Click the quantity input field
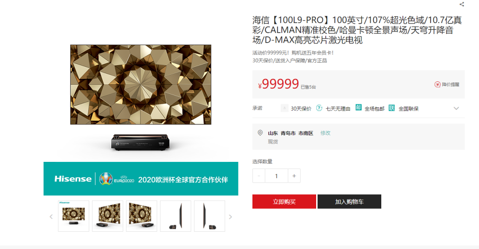 point(276,176)
